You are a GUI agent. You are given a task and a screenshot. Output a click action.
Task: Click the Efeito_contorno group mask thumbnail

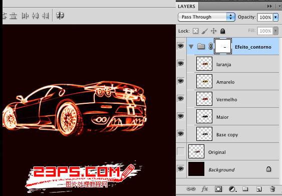pos(223,47)
